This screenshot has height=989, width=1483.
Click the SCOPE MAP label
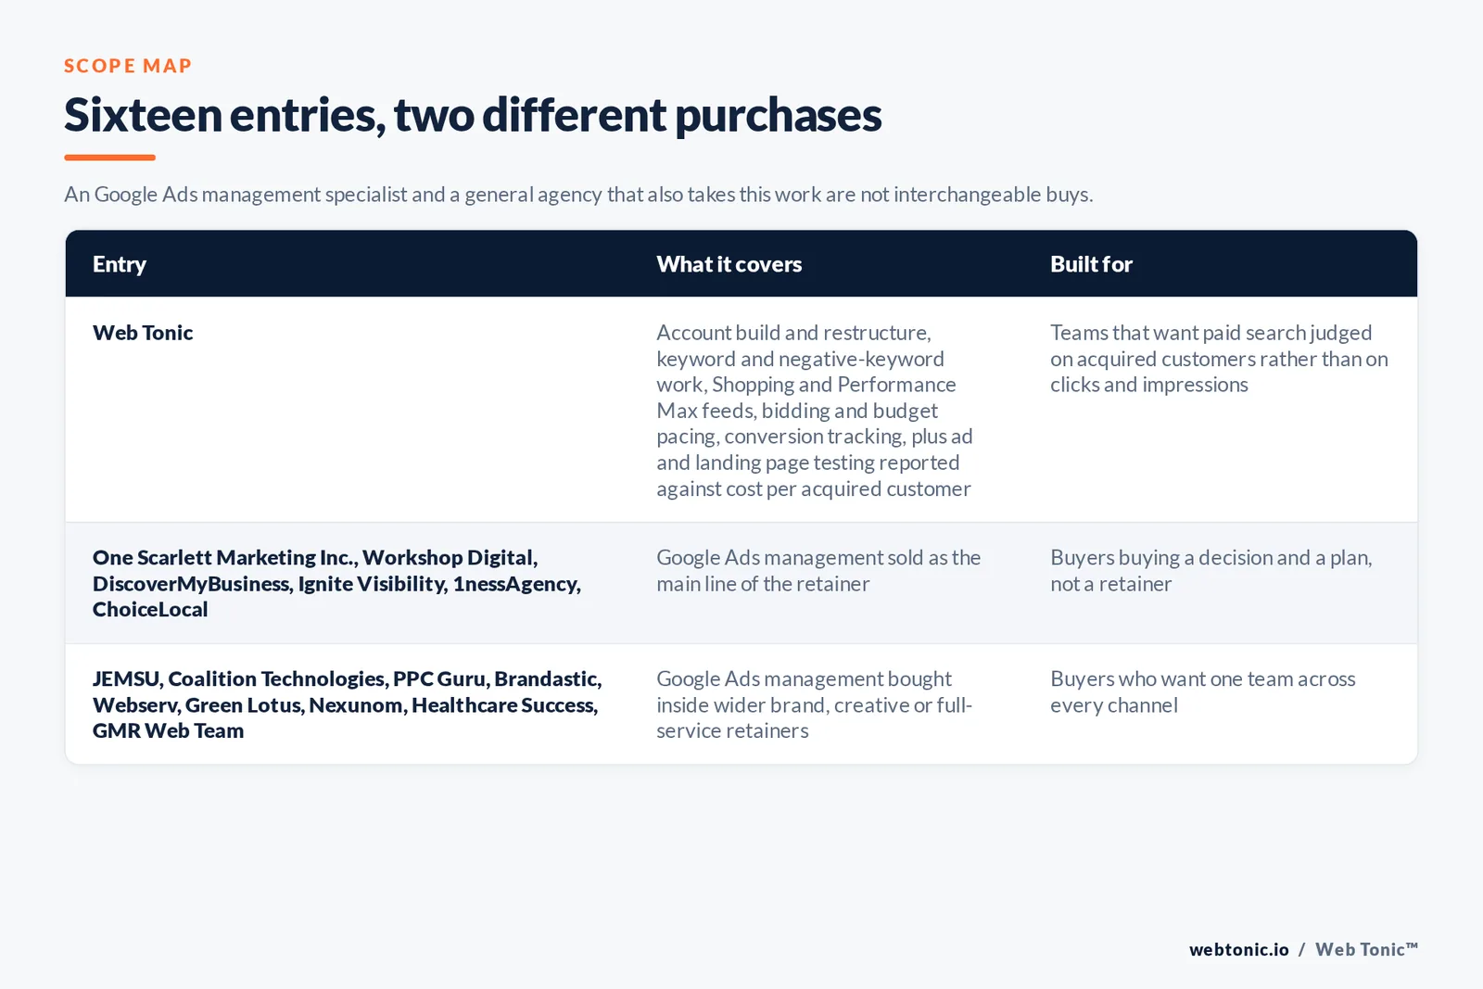(x=128, y=66)
